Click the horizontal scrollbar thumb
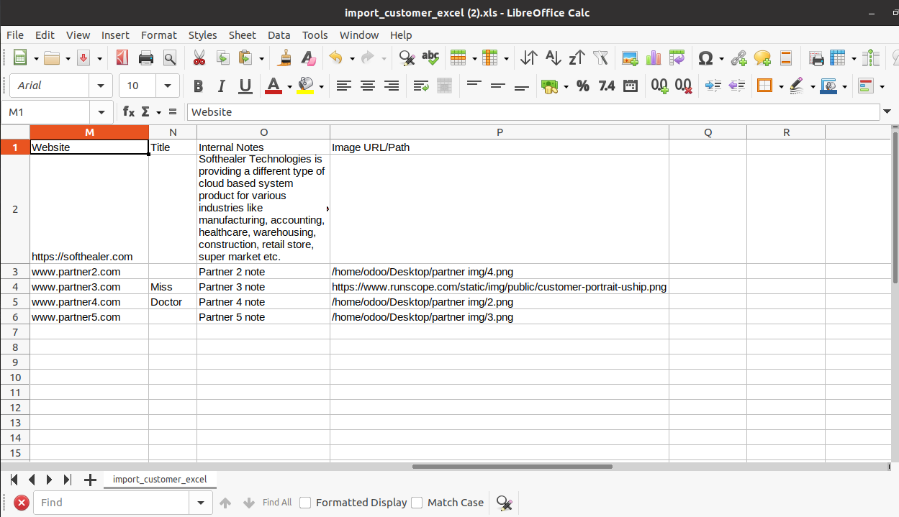This screenshot has width=899, height=517. (x=512, y=467)
